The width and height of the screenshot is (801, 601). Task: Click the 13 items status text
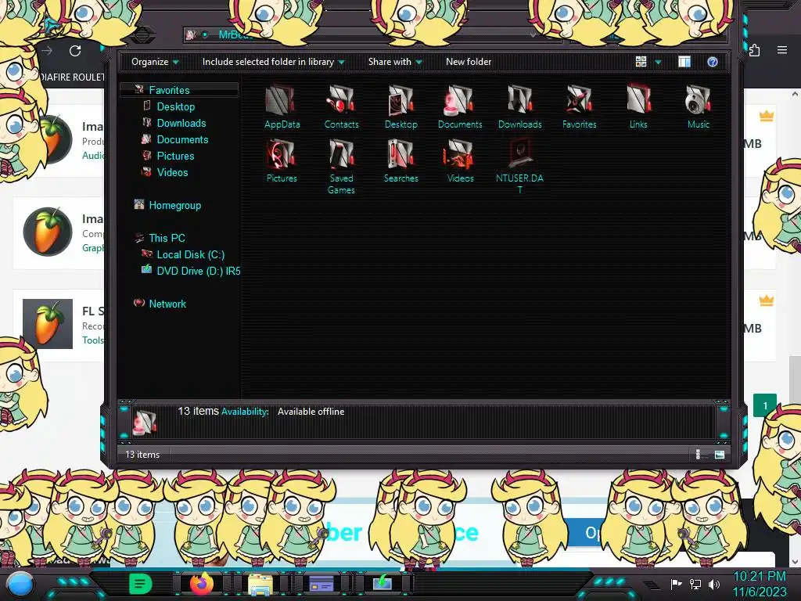142,455
